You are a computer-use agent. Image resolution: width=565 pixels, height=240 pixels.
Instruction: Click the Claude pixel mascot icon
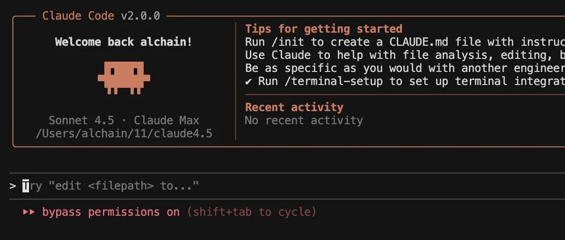point(124,78)
